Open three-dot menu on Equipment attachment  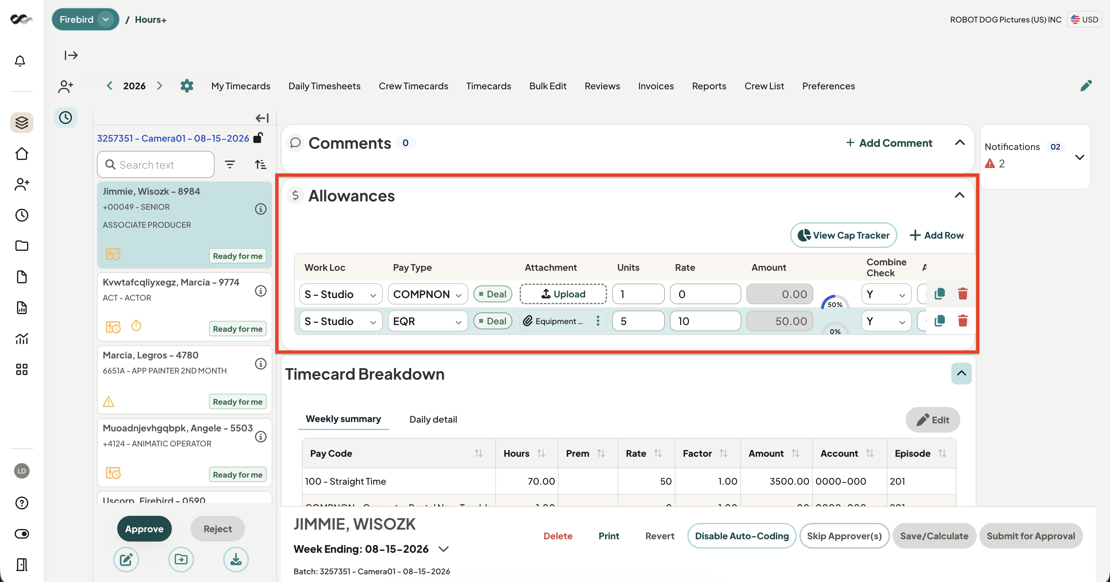(x=598, y=321)
